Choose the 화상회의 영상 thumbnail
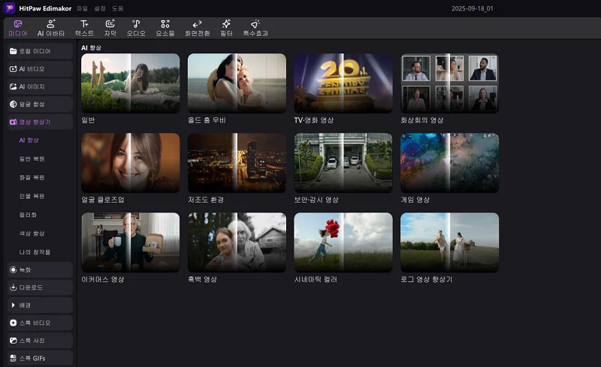Viewport: 601px width, 367px height. 449,83
